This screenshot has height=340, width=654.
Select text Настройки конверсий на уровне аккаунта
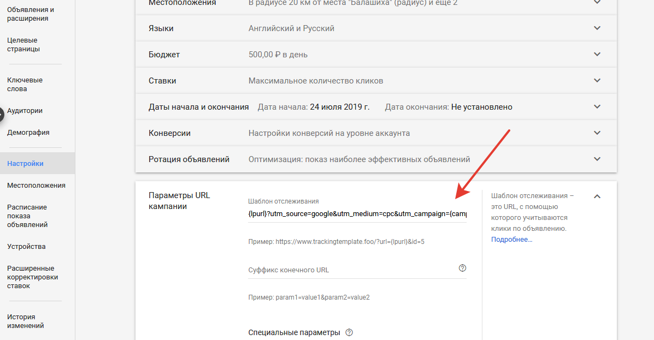pos(329,133)
